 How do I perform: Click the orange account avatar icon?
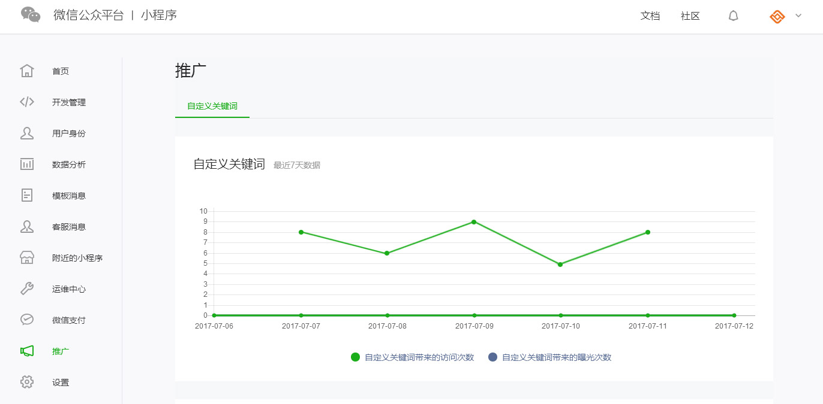(x=777, y=16)
